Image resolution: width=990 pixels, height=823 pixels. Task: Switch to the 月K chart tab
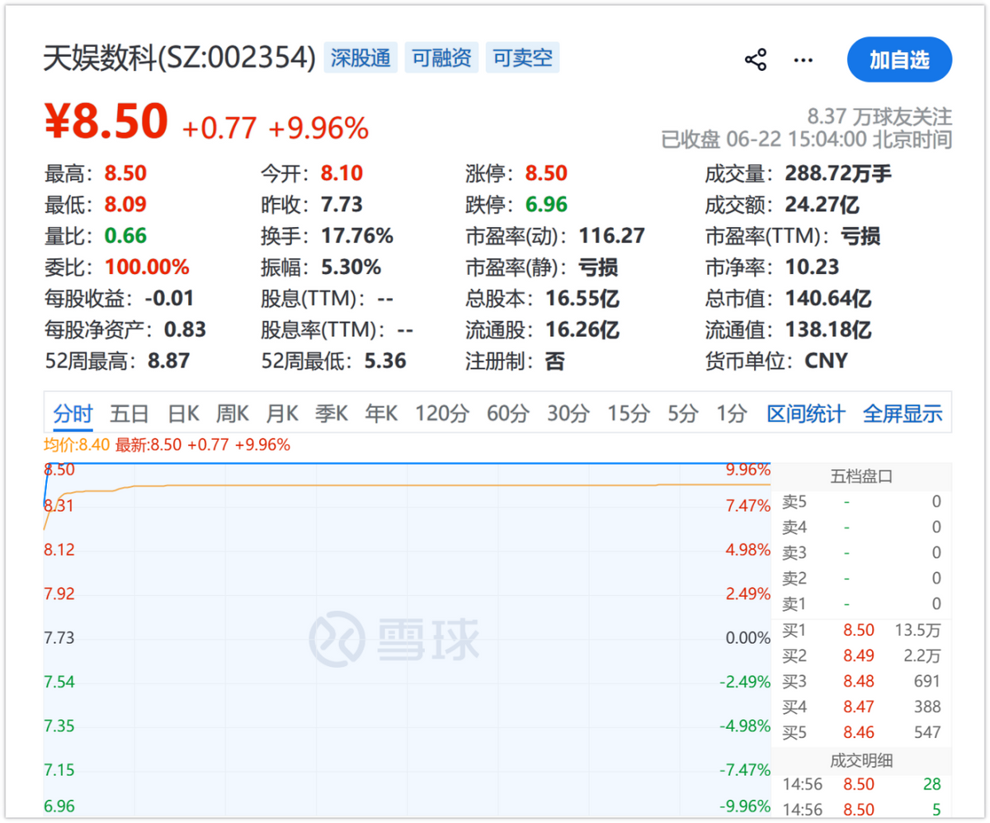282,414
